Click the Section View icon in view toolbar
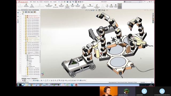 point(92,10)
